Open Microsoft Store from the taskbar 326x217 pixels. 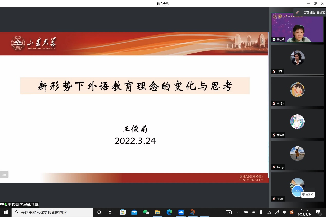click(x=123, y=212)
